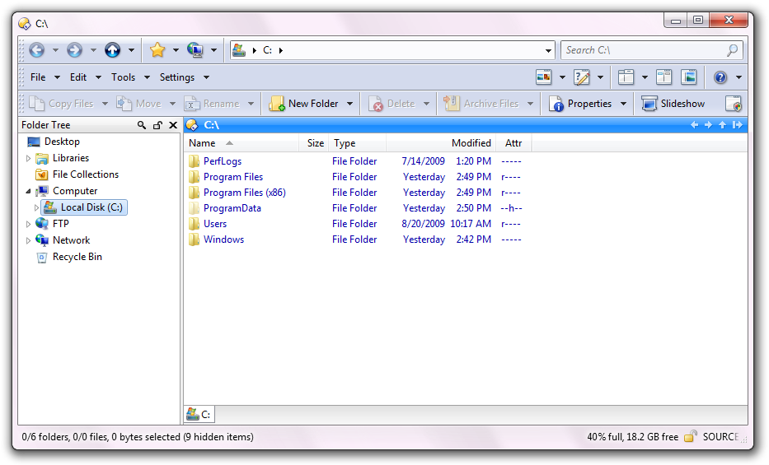
Task: Sort by the Name column header
Action: tap(241, 143)
